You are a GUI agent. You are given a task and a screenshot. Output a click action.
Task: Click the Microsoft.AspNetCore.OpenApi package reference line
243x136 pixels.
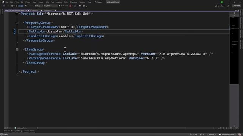tap(120, 54)
